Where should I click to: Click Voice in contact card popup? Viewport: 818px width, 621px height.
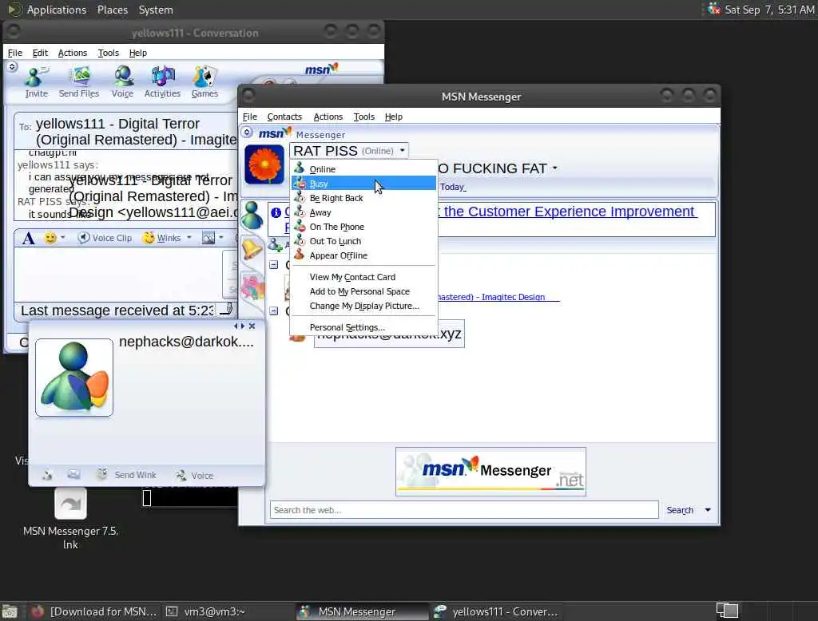pos(195,475)
